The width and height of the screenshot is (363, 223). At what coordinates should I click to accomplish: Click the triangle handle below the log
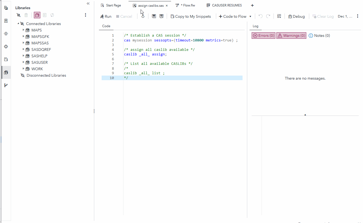tap(305, 115)
